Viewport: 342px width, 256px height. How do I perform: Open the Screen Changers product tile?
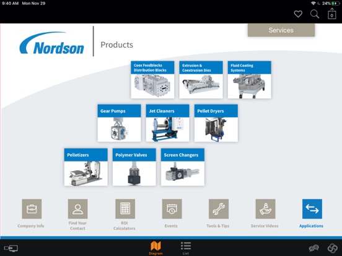point(183,167)
